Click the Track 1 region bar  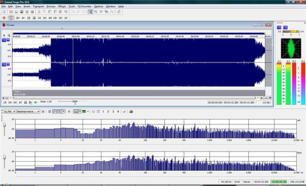coord(138,93)
